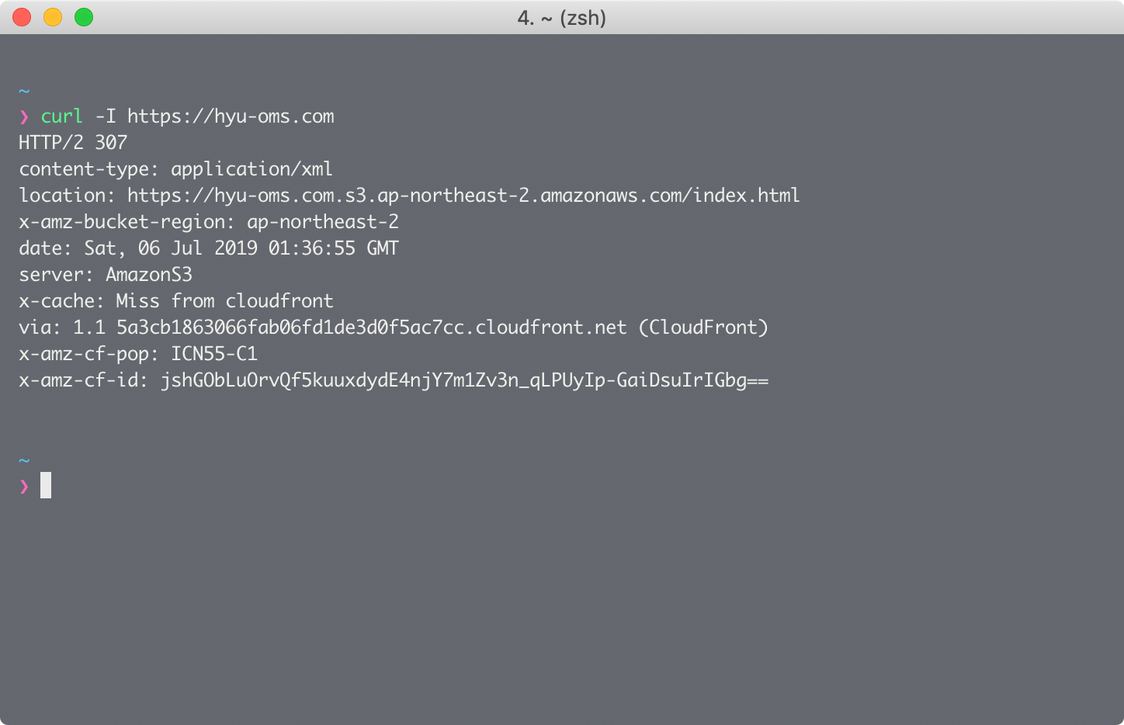Click the bottom pink prompt arrow

click(x=24, y=485)
